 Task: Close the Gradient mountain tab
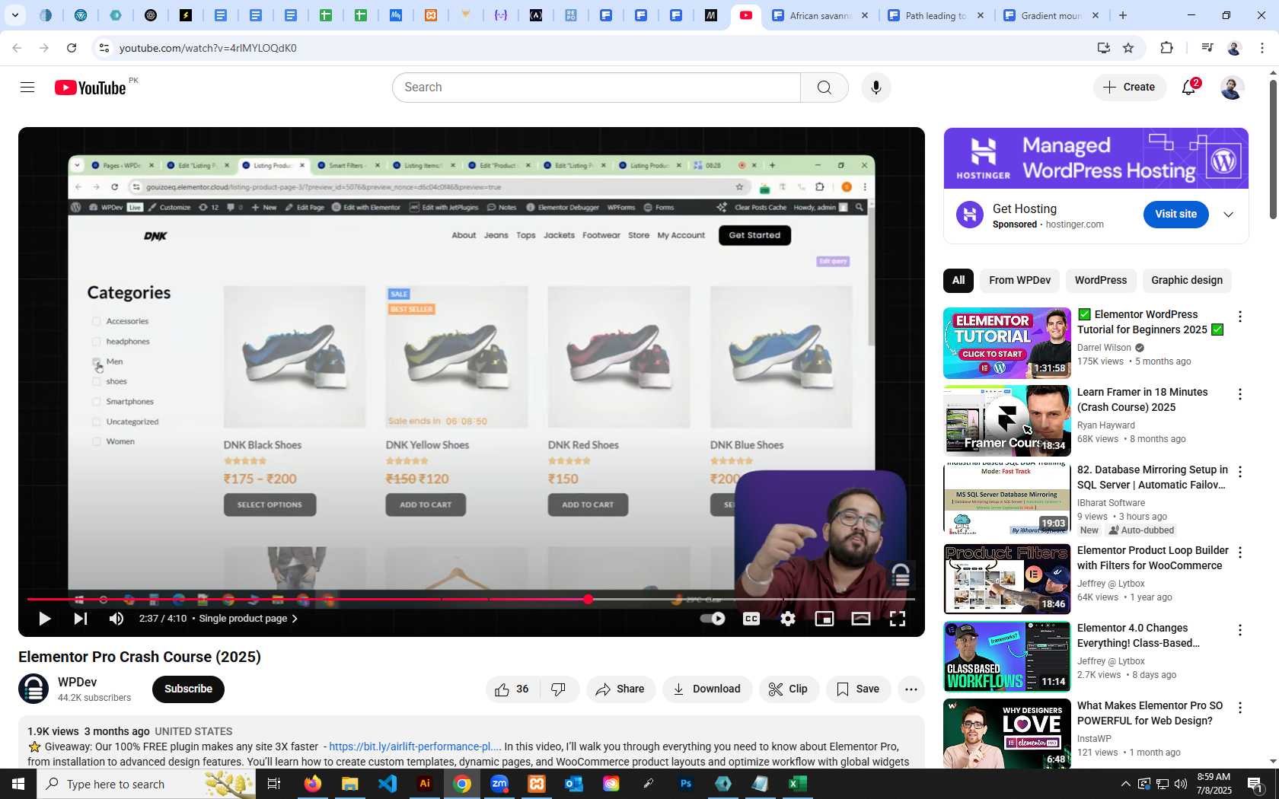[1096, 15]
